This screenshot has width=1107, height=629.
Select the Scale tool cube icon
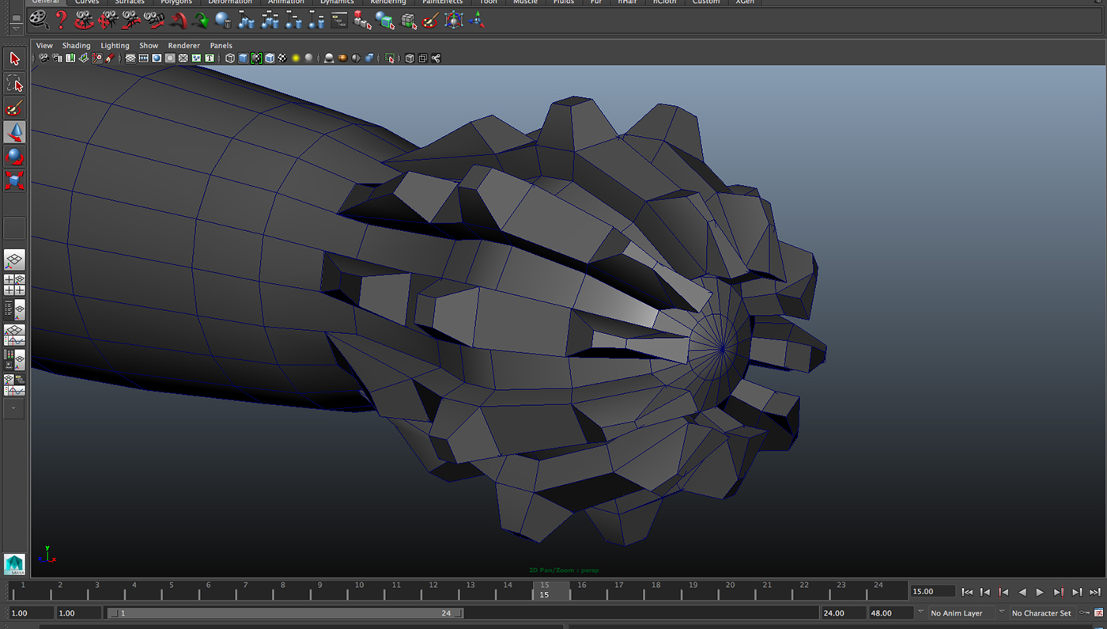click(14, 181)
